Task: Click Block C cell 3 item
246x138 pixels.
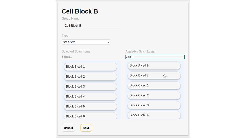Action: point(154,105)
